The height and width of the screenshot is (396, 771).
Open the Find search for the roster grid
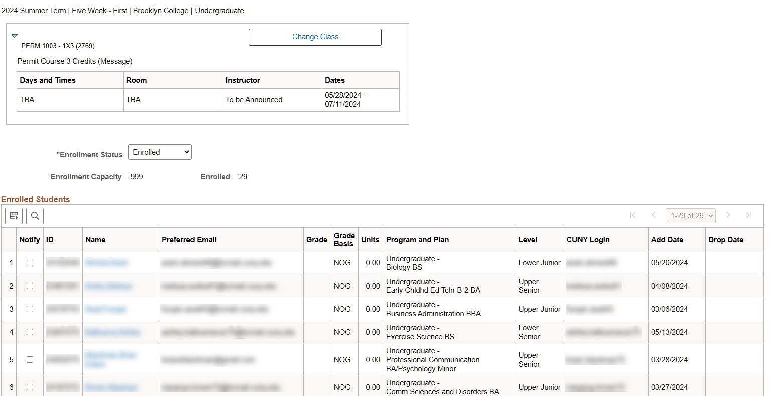(34, 216)
